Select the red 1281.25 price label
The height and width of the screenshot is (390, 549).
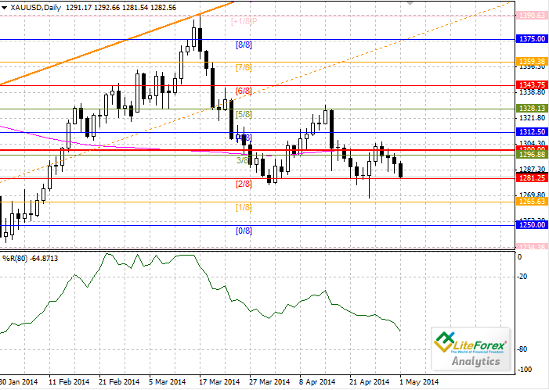click(x=532, y=178)
